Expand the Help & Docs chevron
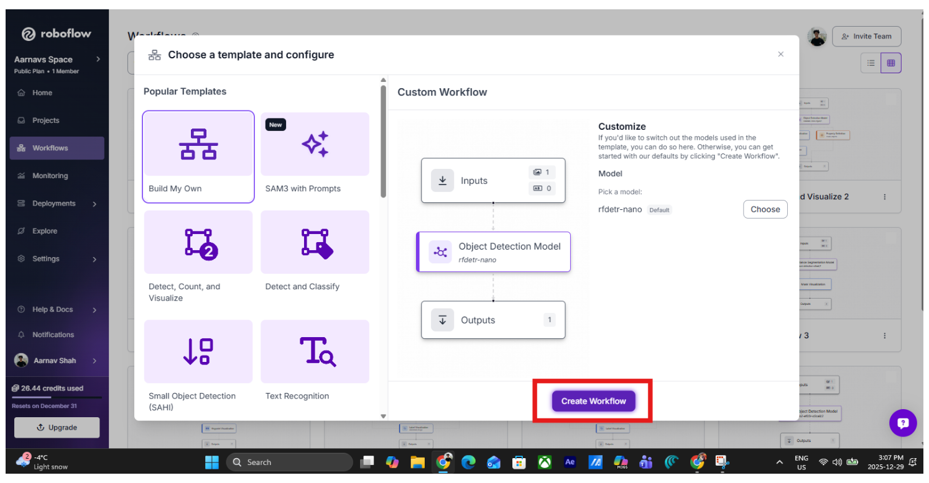Viewport: 929px width, 483px height. pyautogui.click(x=95, y=310)
